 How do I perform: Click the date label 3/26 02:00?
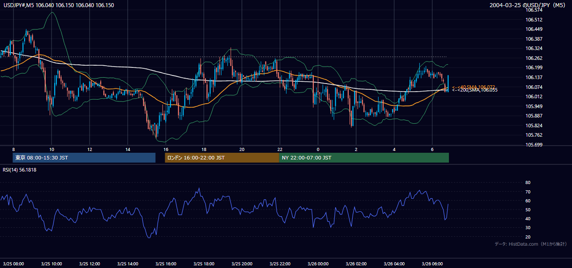pyautogui.click(x=356, y=264)
